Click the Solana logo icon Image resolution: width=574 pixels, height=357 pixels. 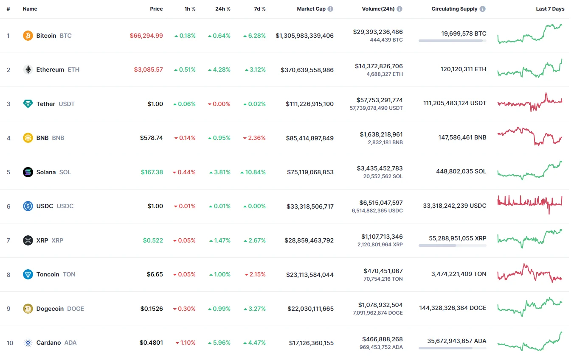tap(28, 172)
